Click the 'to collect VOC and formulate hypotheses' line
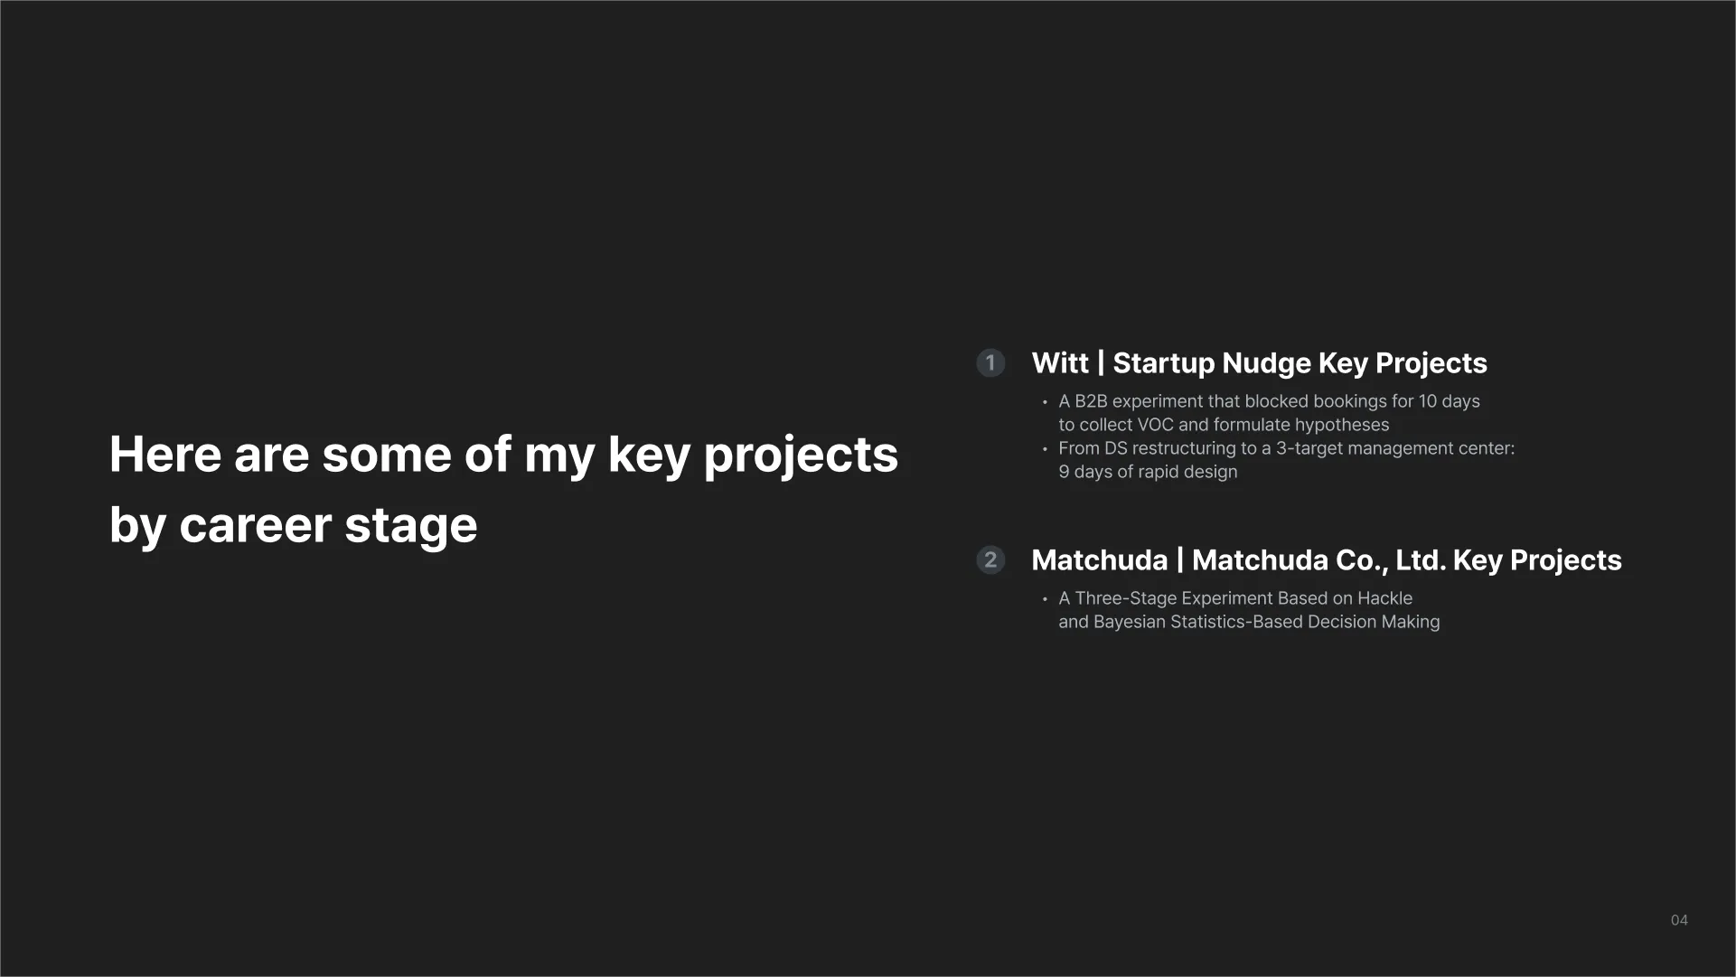 coord(1224,425)
